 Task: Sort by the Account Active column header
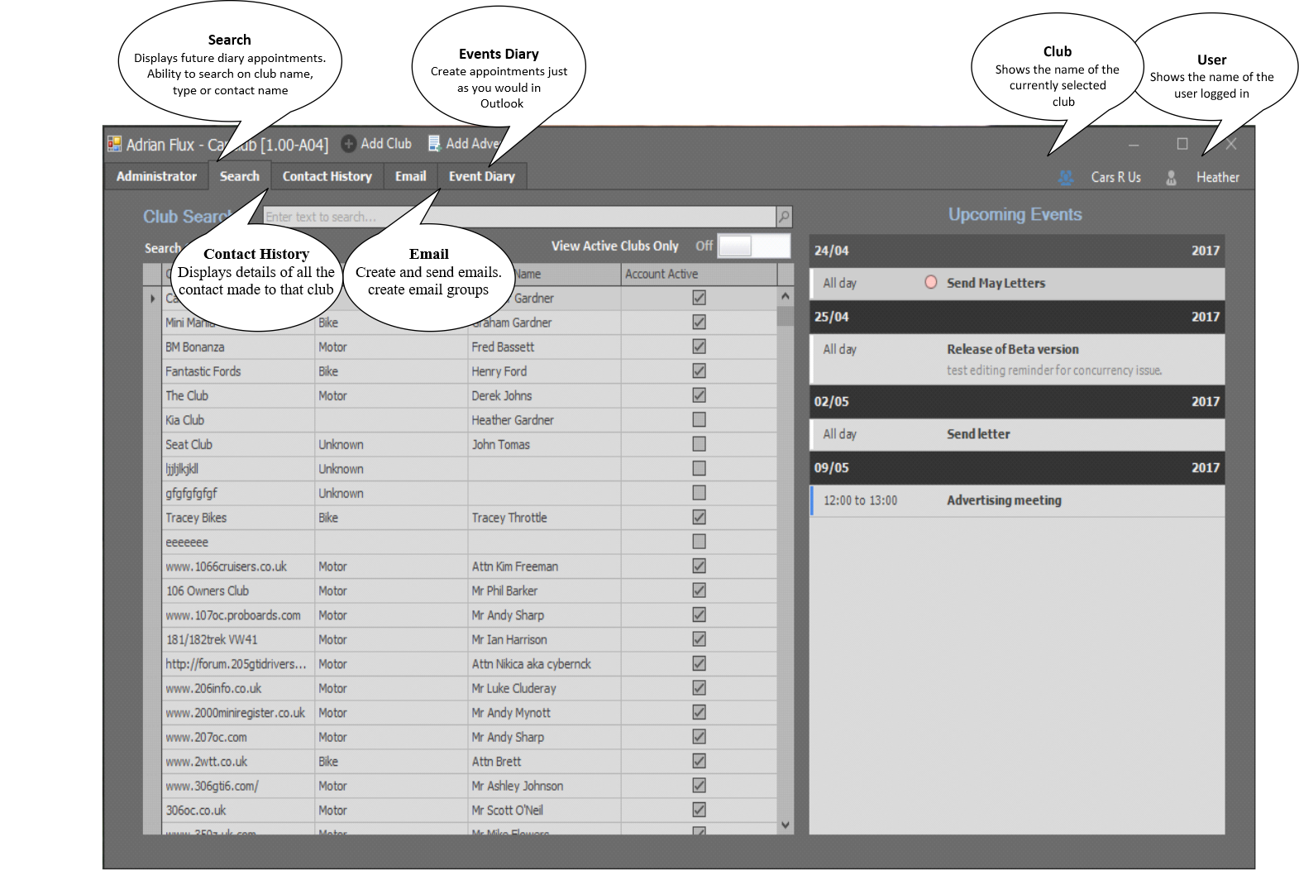(x=699, y=275)
